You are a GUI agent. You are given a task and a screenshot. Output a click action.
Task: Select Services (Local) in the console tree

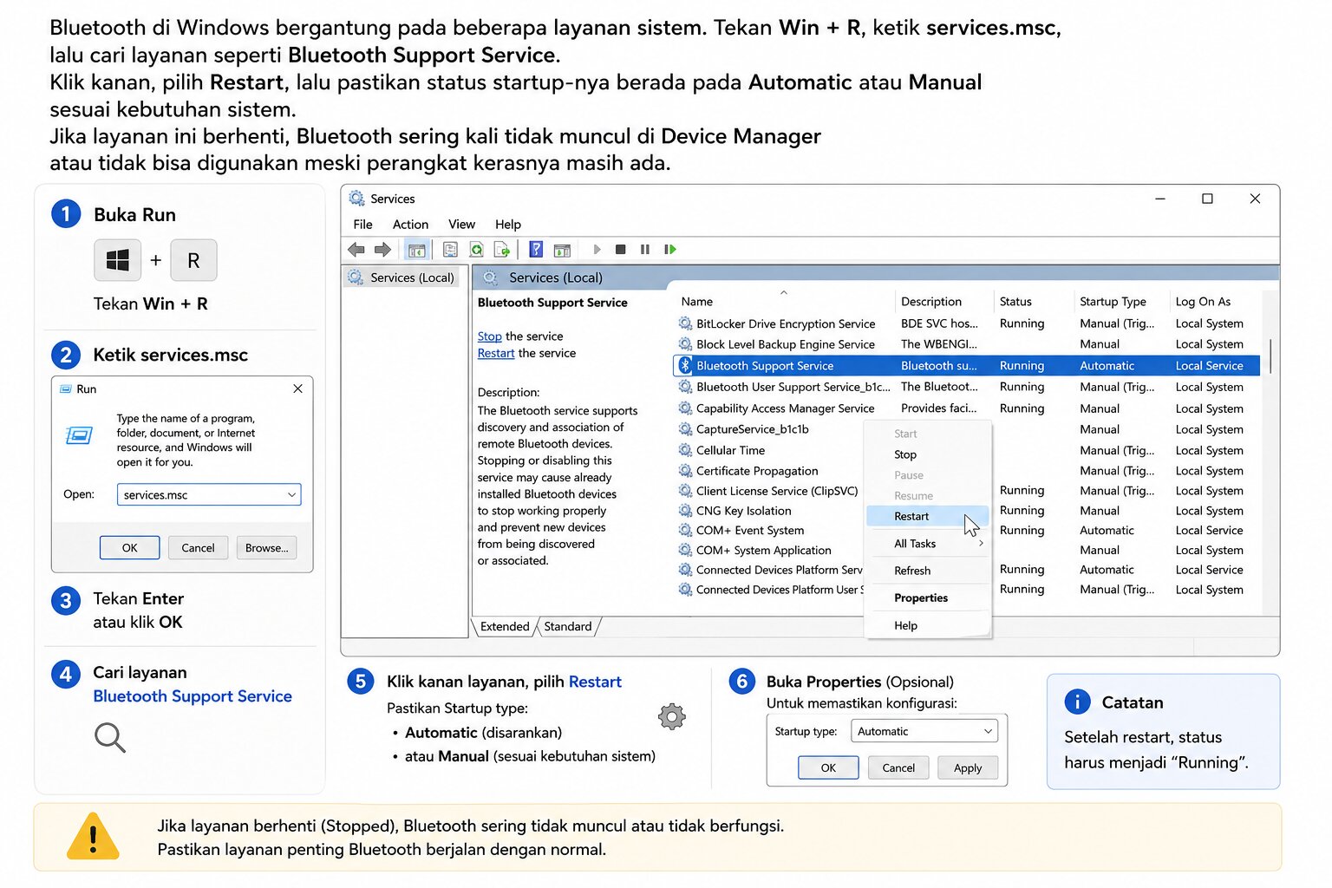pos(402,277)
